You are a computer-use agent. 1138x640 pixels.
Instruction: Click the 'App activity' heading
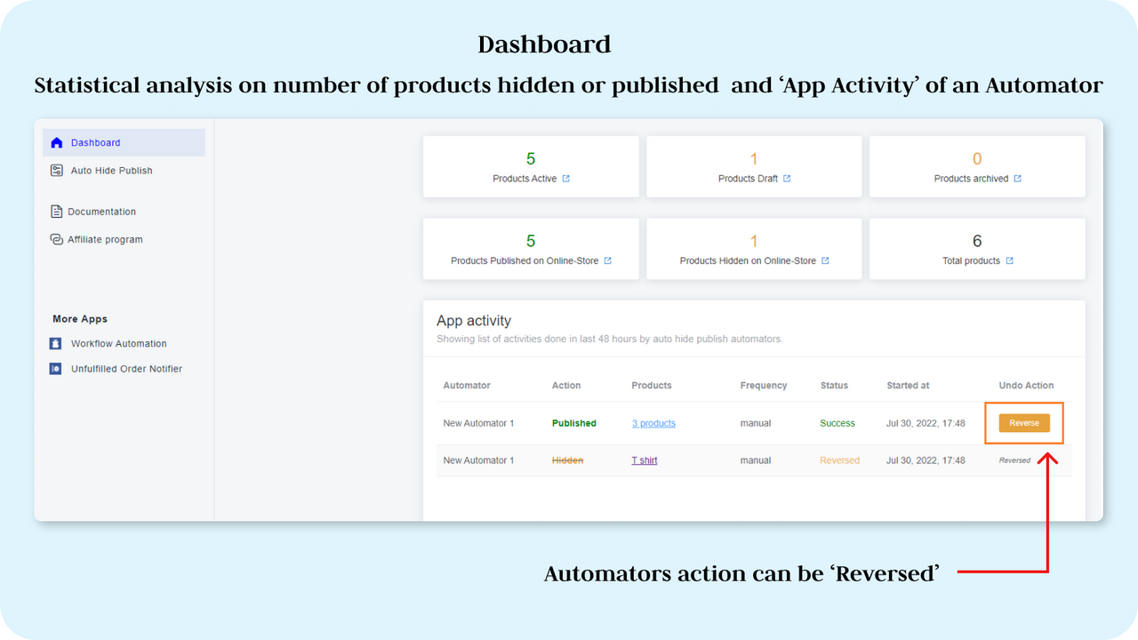coord(474,320)
